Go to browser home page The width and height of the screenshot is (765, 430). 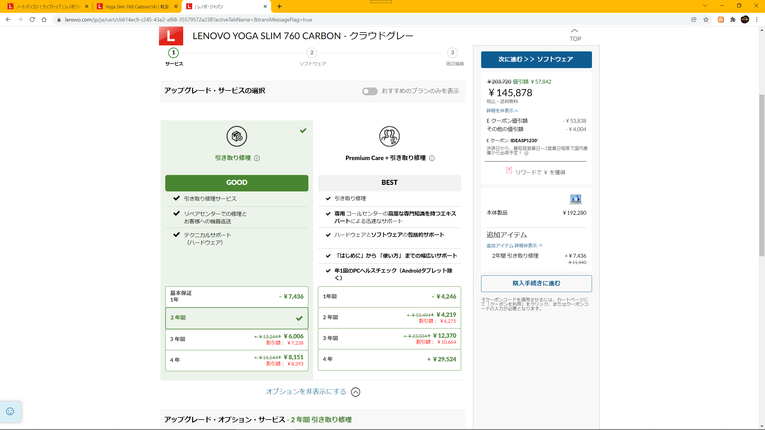click(x=44, y=19)
